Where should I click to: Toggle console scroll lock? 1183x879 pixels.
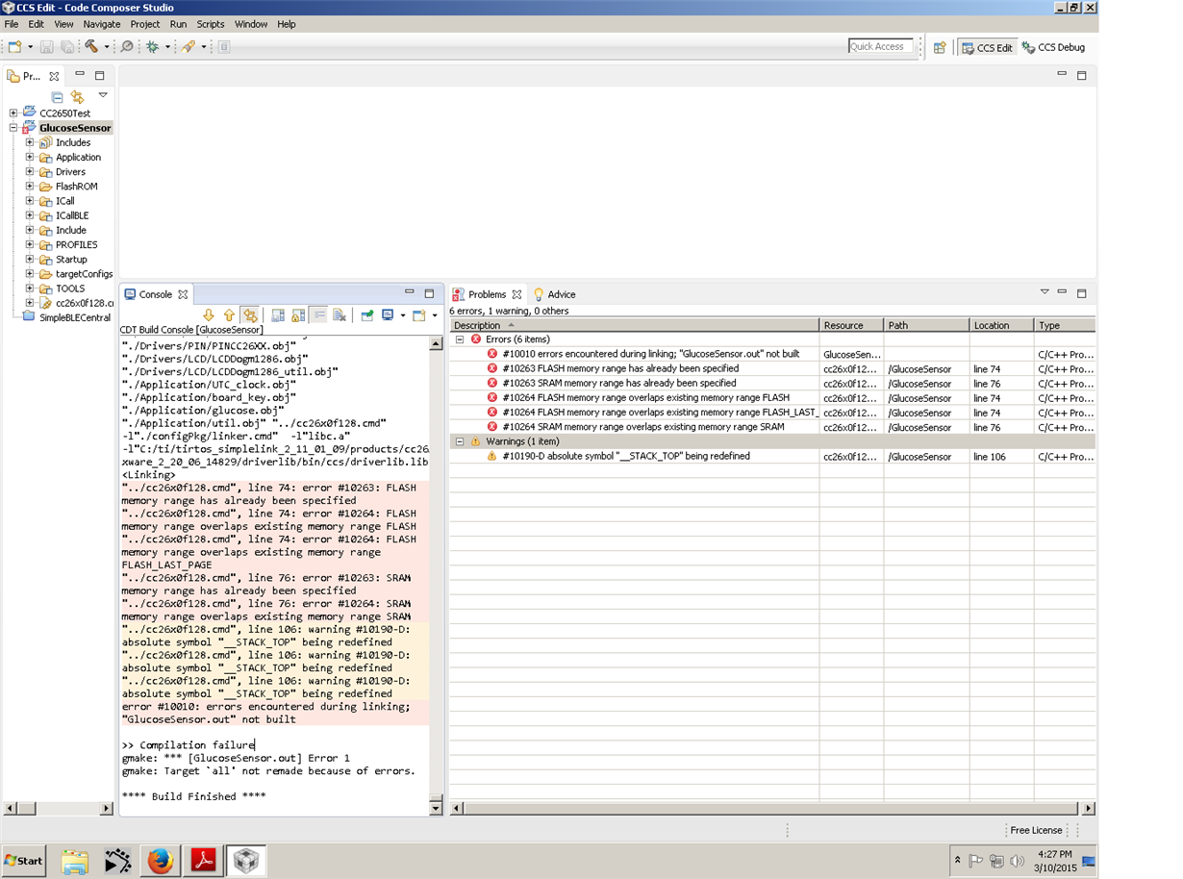coord(298,315)
